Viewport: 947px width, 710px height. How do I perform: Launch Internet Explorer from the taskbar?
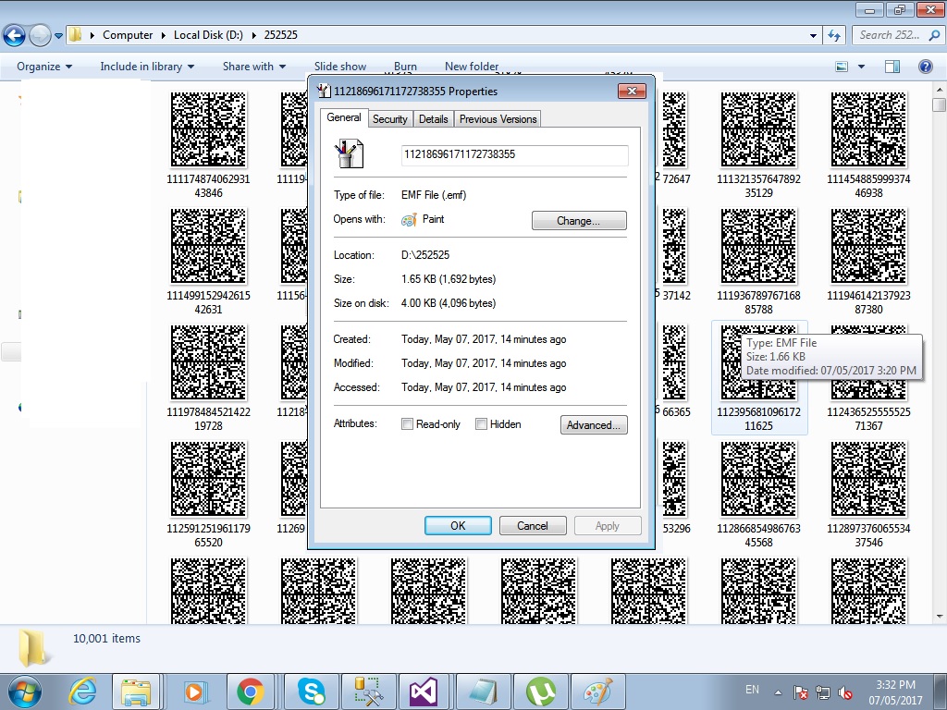[x=83, y=692]
